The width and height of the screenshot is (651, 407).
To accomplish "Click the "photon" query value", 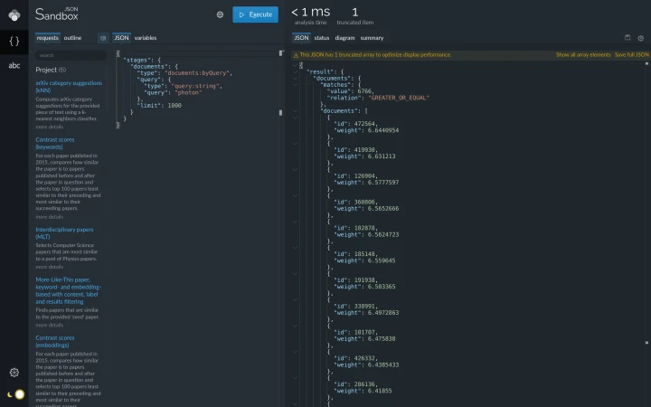I will tap(186, 92).
